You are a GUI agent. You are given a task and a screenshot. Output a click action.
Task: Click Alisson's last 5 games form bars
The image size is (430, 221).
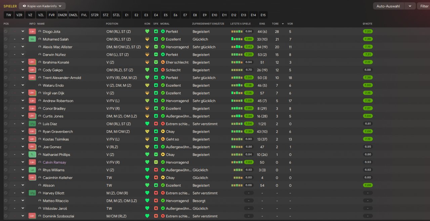point(237,185)
